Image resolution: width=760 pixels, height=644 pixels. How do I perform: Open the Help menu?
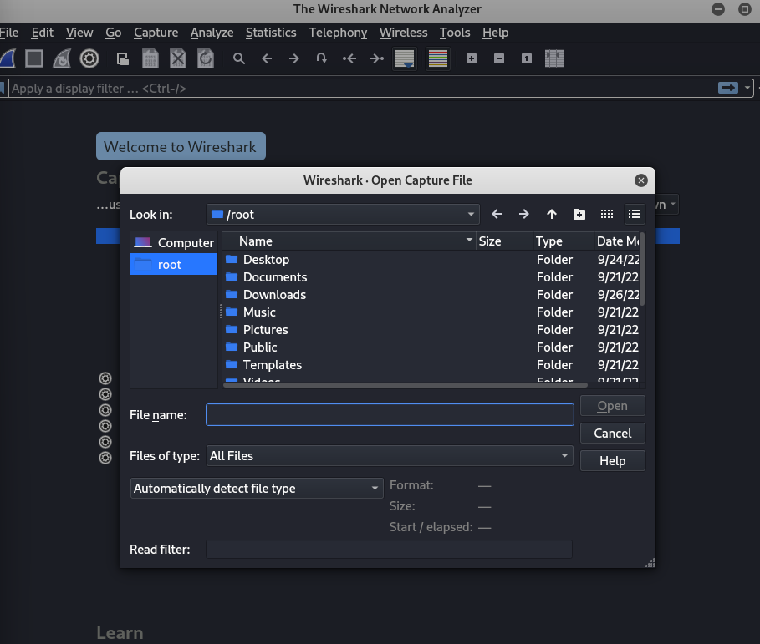tap(495, 33)
